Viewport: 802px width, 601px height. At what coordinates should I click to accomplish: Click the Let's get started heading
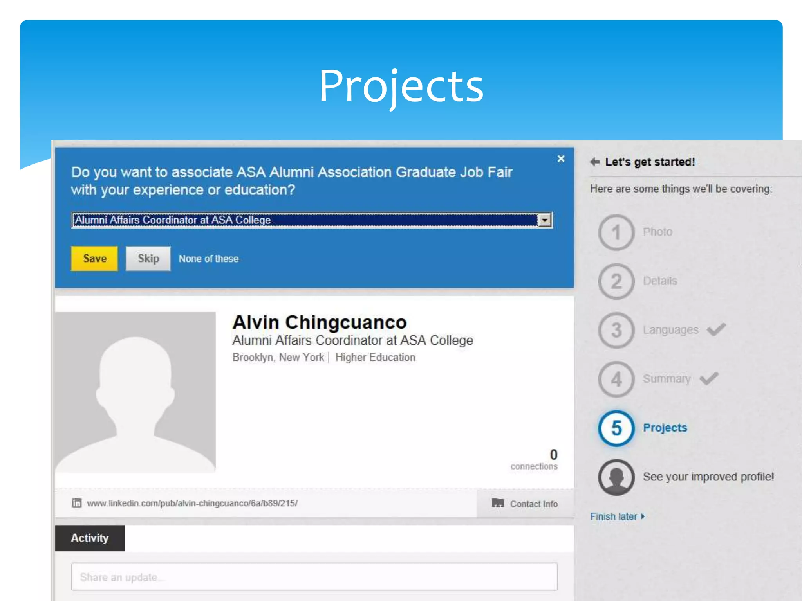pos(650,162)
